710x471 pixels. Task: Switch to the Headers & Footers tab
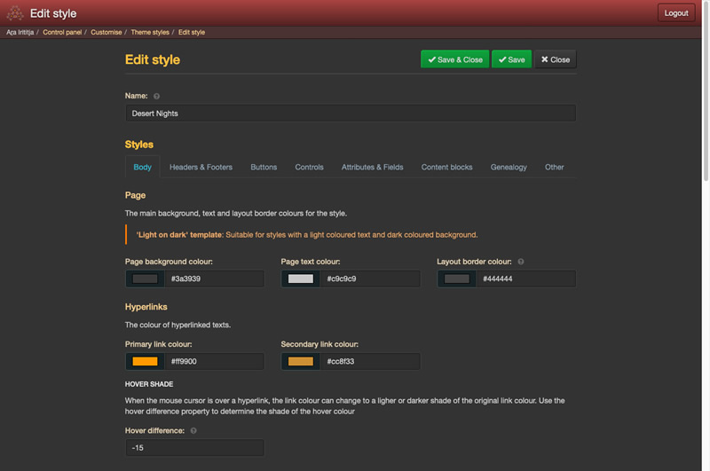[201, 168]
